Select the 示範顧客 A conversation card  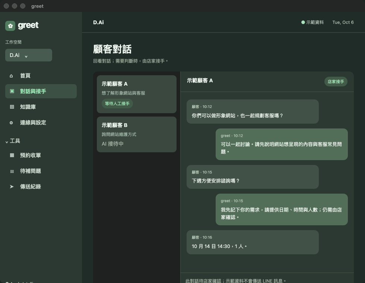[x=137, y=94]
